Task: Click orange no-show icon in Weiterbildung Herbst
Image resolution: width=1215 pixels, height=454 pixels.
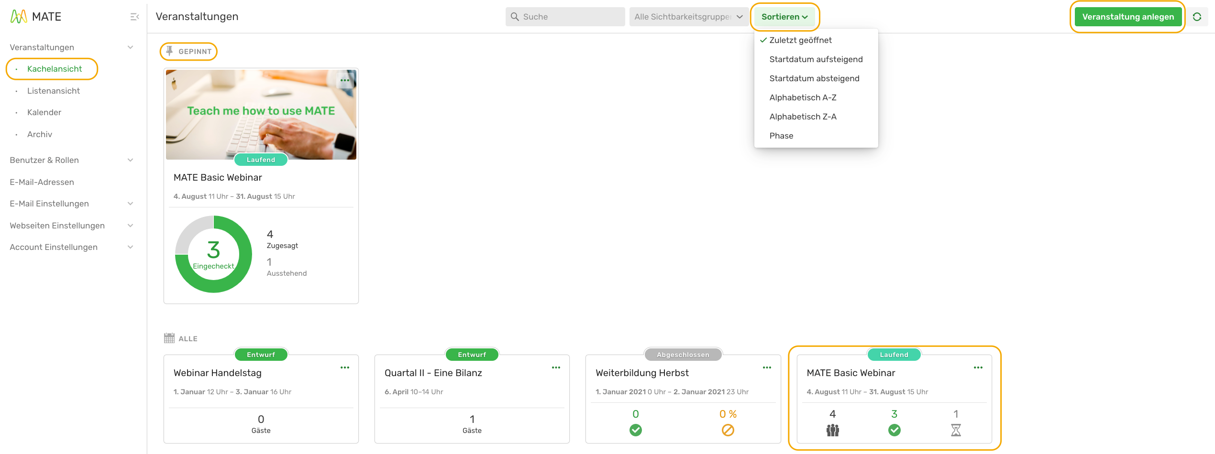Action: click(728, 430)
